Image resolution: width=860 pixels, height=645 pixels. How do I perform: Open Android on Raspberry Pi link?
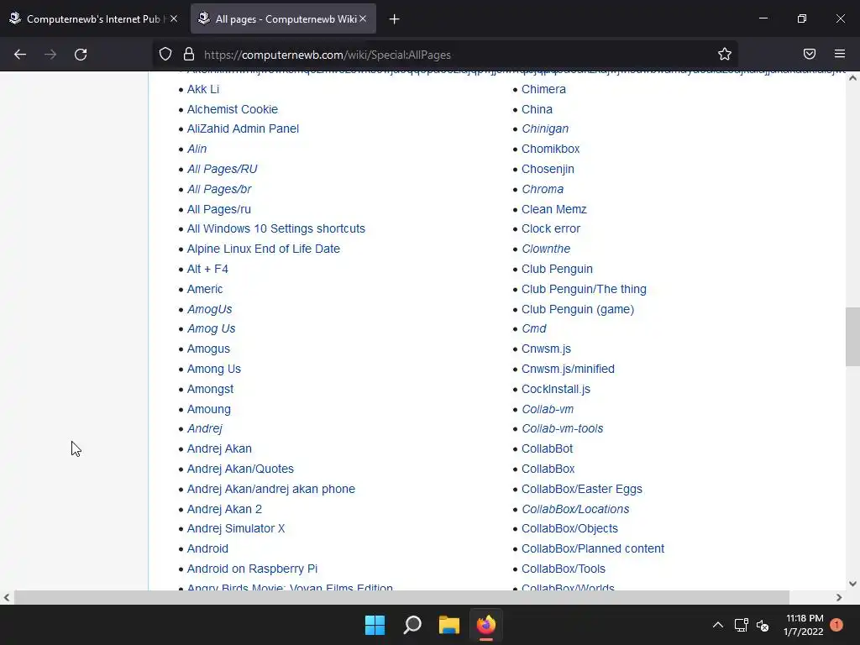252,569
